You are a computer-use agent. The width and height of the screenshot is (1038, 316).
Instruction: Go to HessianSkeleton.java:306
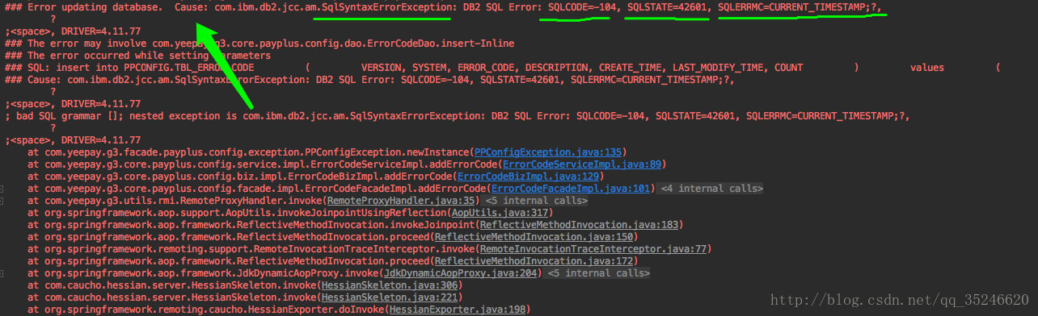(x=390, y=285)
